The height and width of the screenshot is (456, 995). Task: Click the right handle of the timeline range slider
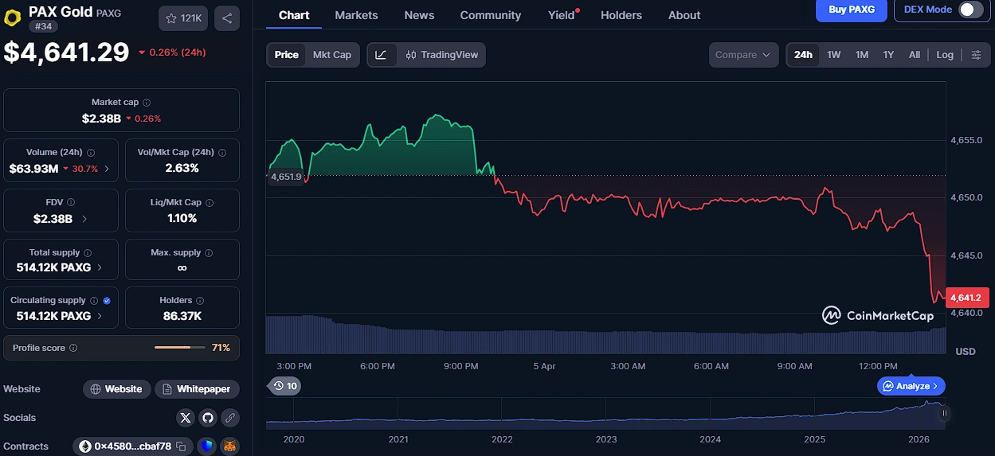(945, 413)
